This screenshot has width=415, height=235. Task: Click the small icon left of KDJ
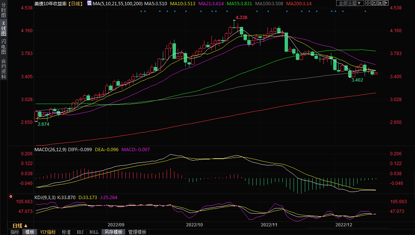point(10,196)
